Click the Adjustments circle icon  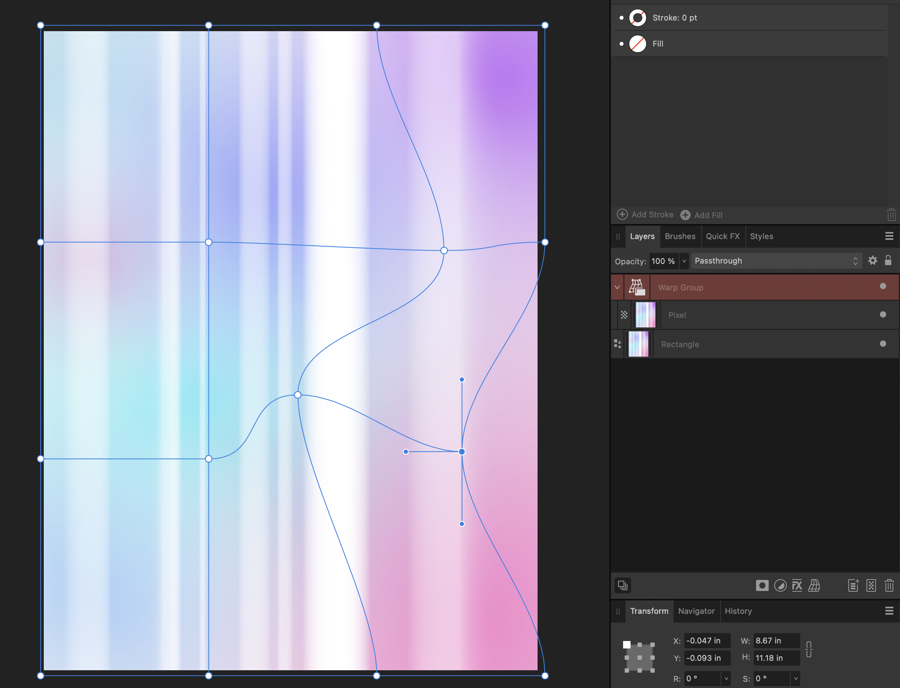(780, 585)
